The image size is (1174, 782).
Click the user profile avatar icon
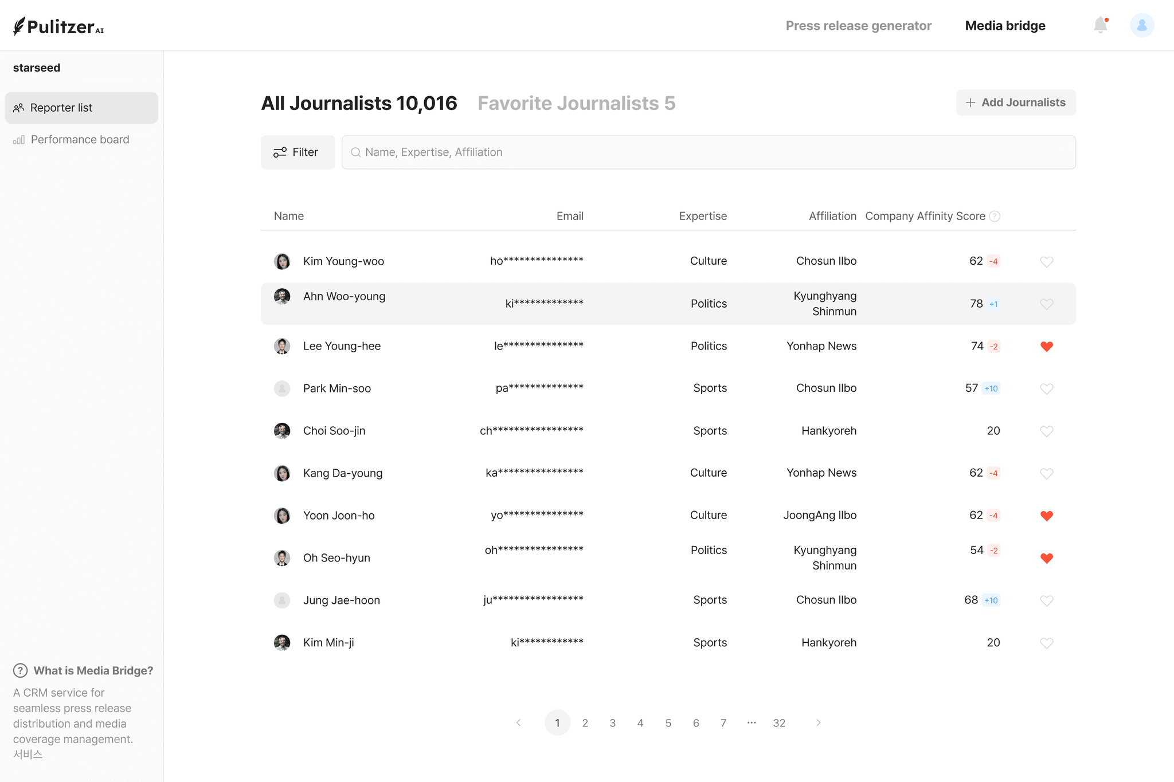tap(1141, 25)
